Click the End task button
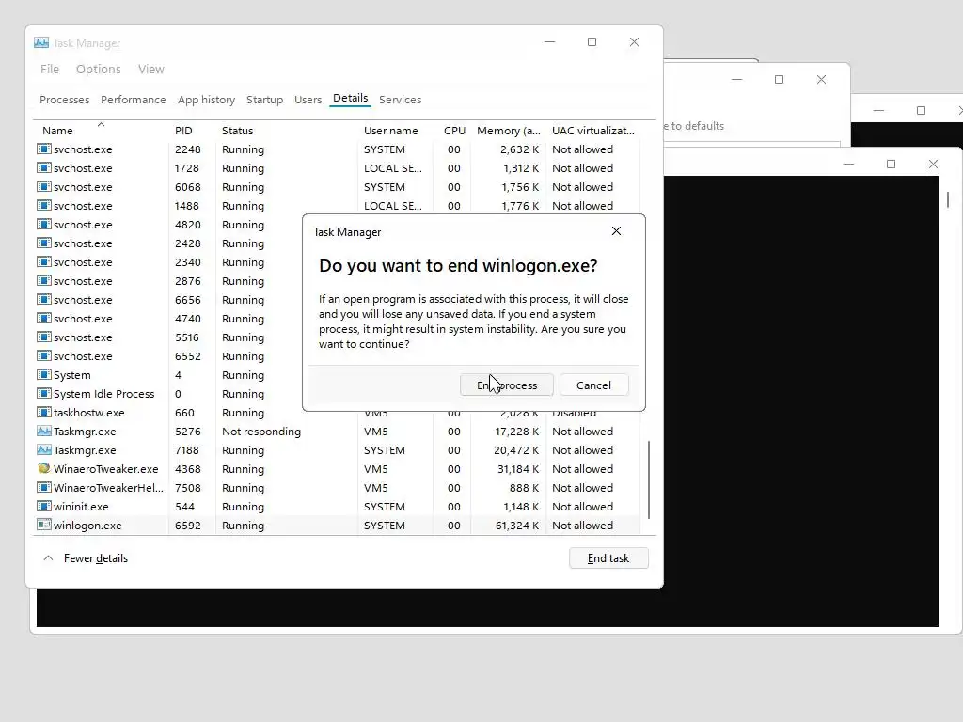Screen dimensions: 963x722 click(608, 558)
